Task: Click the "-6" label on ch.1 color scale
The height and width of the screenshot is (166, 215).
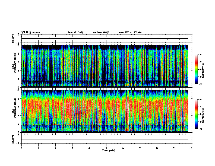Action: point(200,55)
